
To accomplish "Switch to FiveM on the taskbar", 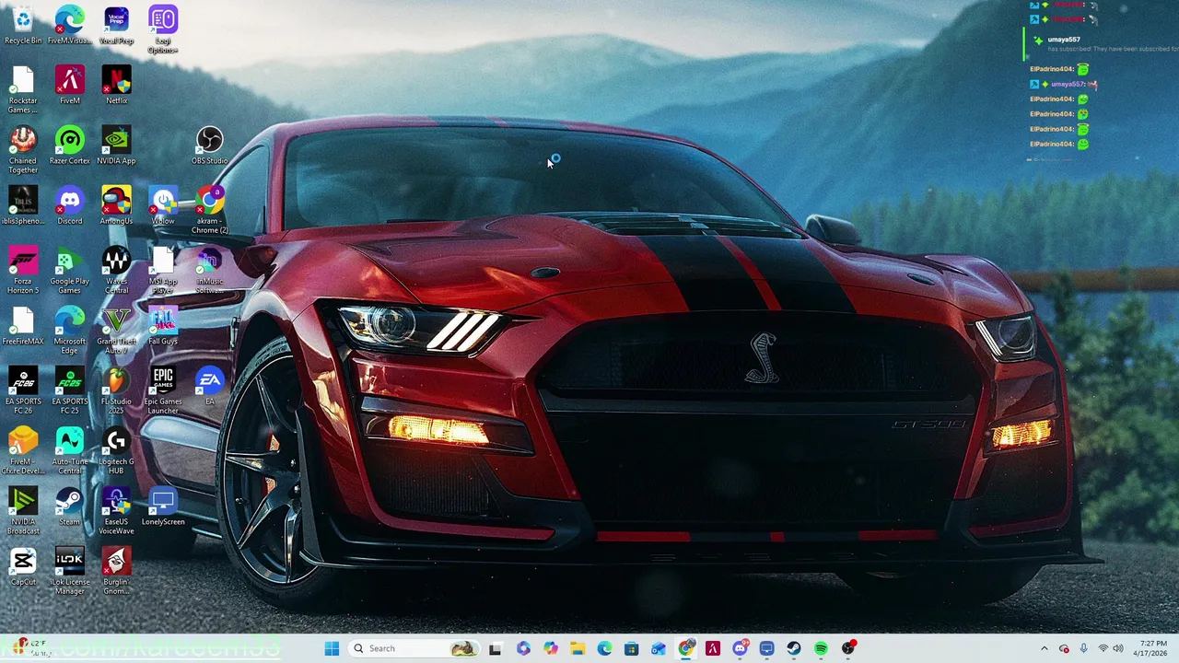I will (713, 648).
